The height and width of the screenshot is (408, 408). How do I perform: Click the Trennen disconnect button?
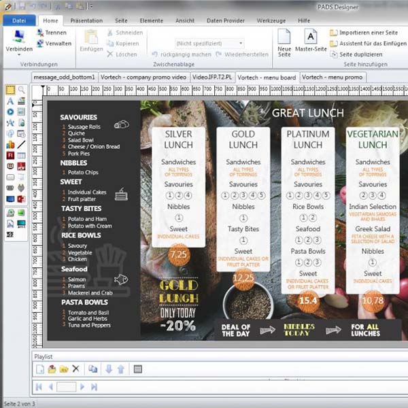click(x=52, y=33)
